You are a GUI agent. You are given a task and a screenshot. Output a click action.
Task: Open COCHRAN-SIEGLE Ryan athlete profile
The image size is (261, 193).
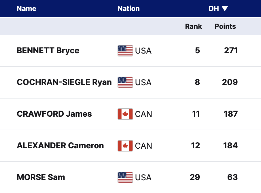tap(64, 82)
